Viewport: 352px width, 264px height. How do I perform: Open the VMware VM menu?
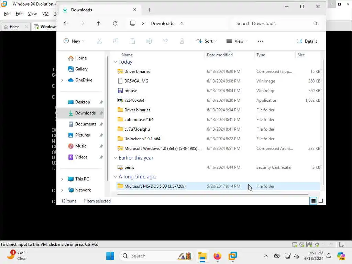tap(45, 14)
